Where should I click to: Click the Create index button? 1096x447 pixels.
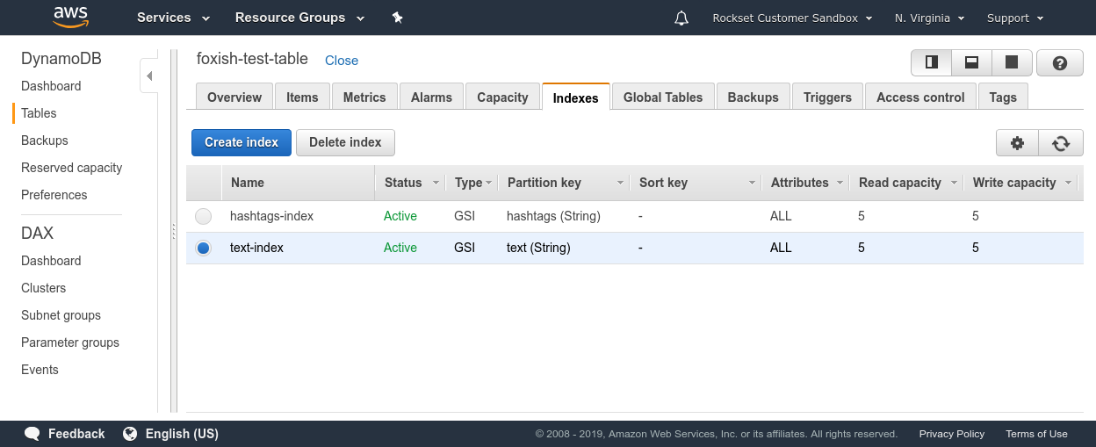pos(242,142)
